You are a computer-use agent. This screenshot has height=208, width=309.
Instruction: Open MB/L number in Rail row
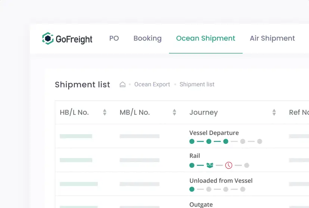click(x=139, y=160)
